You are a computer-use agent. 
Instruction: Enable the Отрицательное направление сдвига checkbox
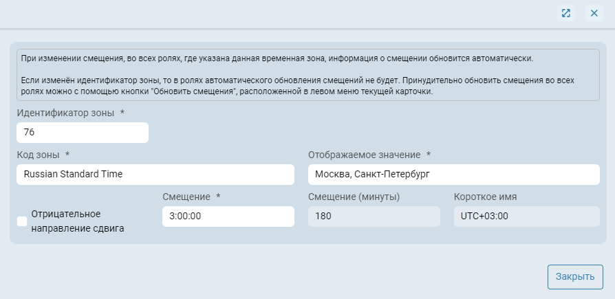pos(22,221)
